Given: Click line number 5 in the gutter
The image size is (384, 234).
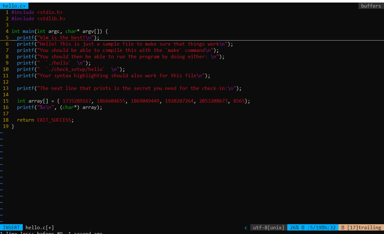Looking at the screenshot, I should (x=7, y=38).
